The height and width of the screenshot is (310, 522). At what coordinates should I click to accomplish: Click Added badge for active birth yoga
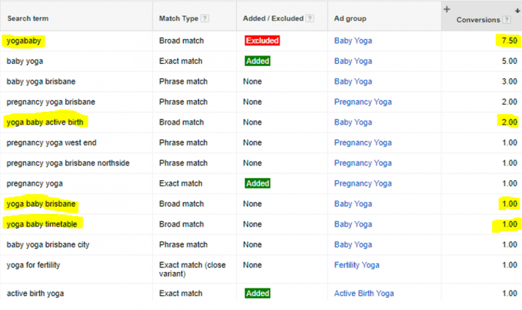tap(257, 294)
